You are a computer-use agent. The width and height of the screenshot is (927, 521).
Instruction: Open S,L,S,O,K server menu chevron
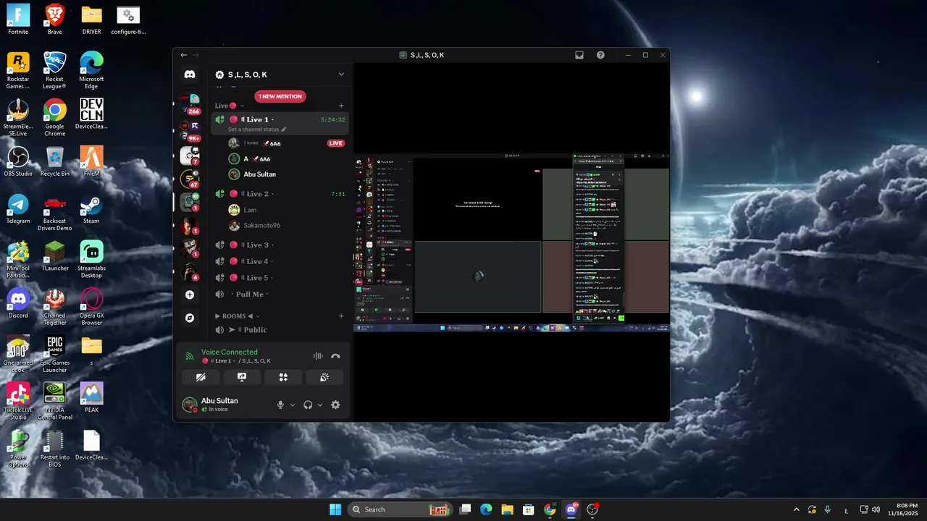tap(341, 75)
